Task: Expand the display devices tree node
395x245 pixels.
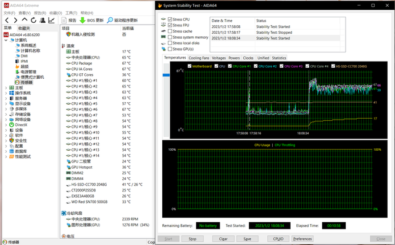Action: click(6, 103)
